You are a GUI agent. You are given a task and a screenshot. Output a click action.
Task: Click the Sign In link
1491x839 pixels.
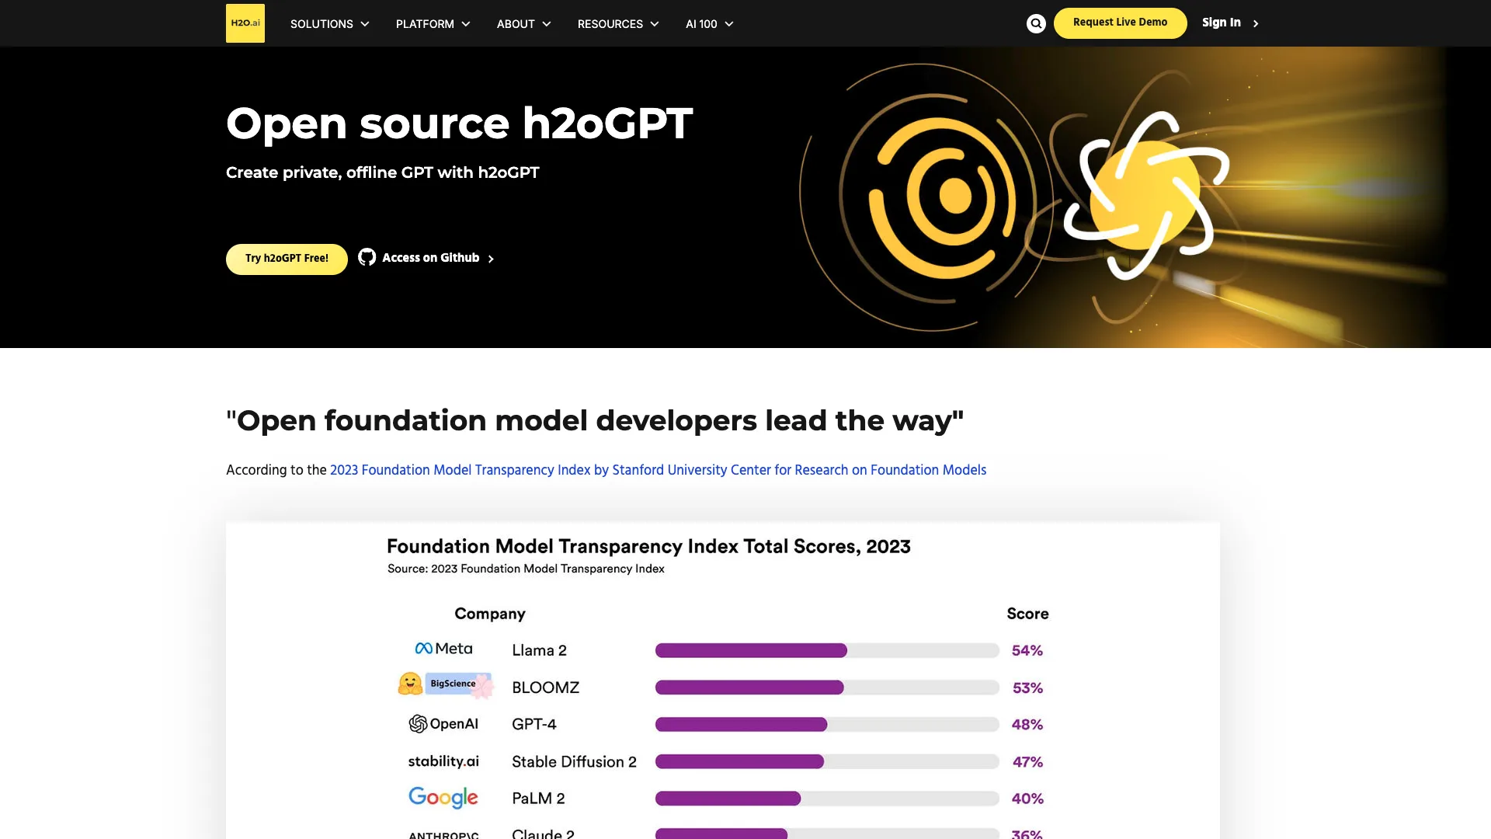coord(1222,23)
